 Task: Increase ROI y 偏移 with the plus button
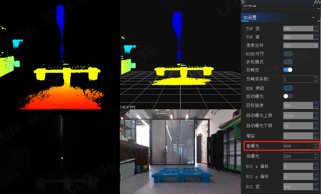(x=316, y=175)
